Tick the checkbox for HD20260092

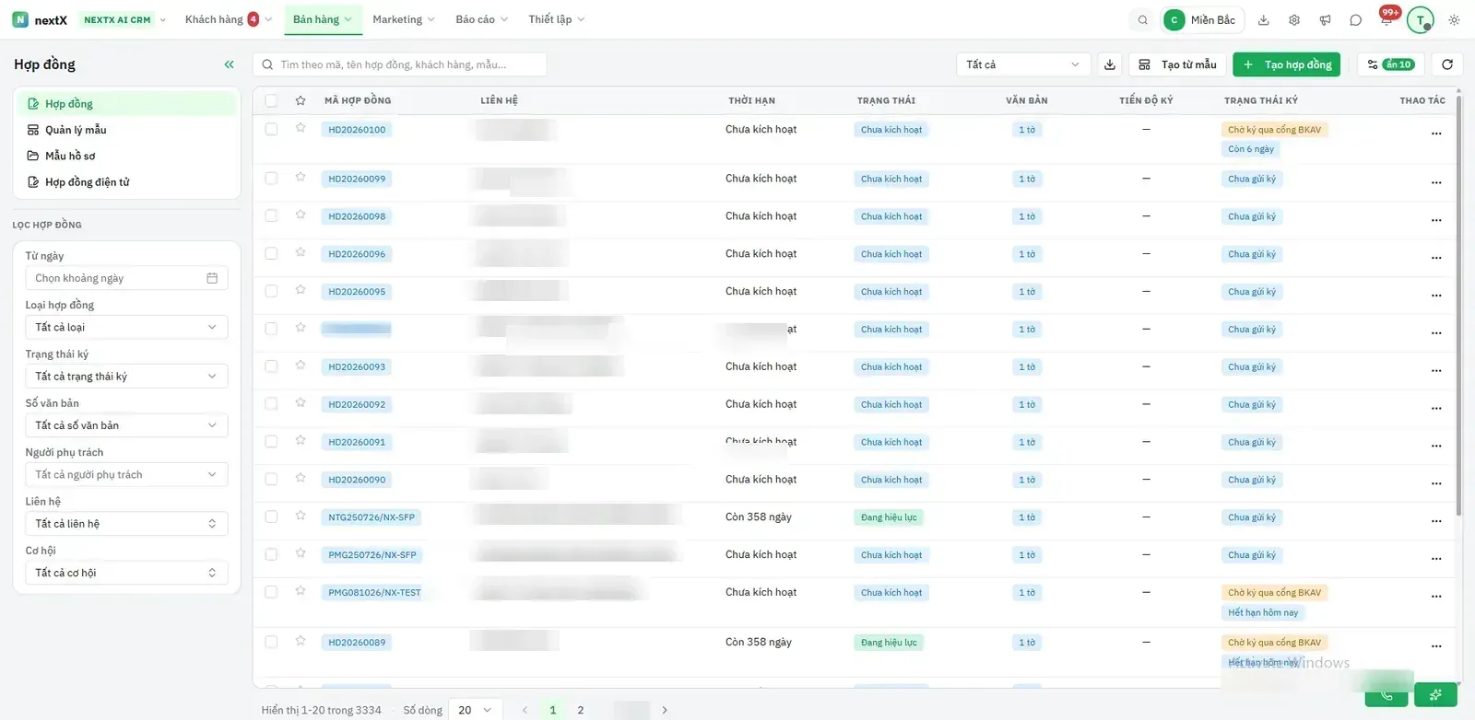pyautogui.click(x=271, y=403)
